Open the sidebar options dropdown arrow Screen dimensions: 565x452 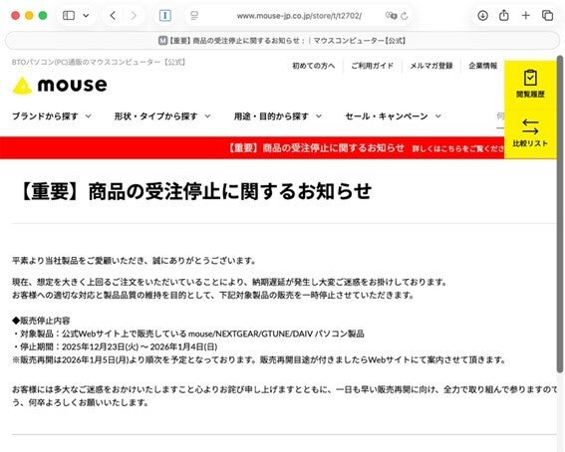coord(86,16)
